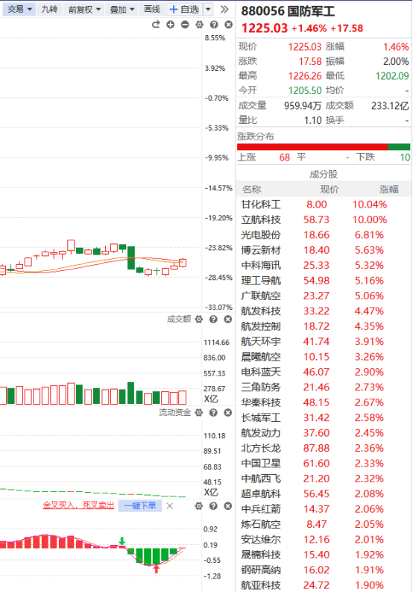Click the share arrow icon above chart
413x592 pixels.
156,25
